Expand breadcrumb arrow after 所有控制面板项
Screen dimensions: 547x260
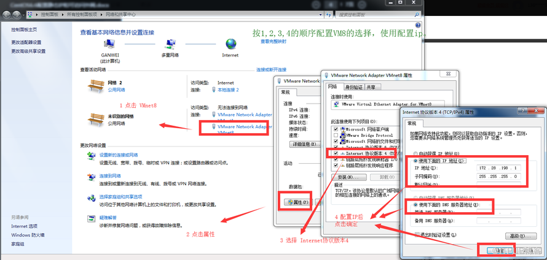(x=103, y=15)
